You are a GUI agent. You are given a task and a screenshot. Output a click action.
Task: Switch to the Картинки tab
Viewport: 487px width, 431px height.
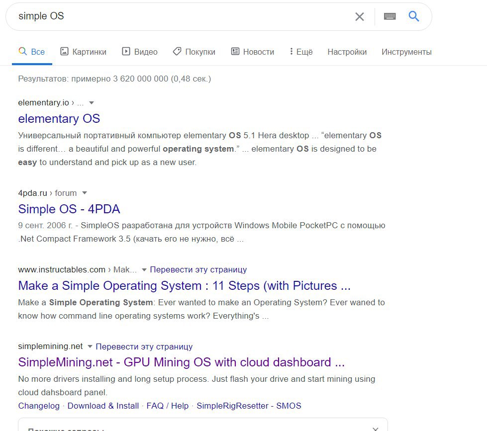[x=83, y=52]
